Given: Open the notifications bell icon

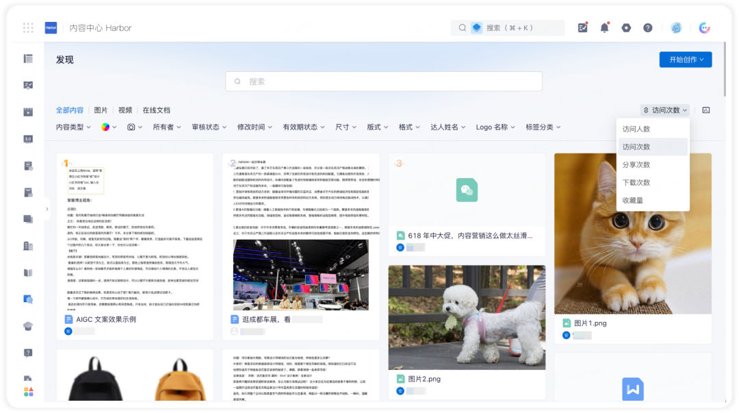Looking at the screenshot, I should (604, 28).
